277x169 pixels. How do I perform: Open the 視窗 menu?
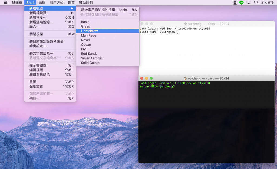point(71,2)
